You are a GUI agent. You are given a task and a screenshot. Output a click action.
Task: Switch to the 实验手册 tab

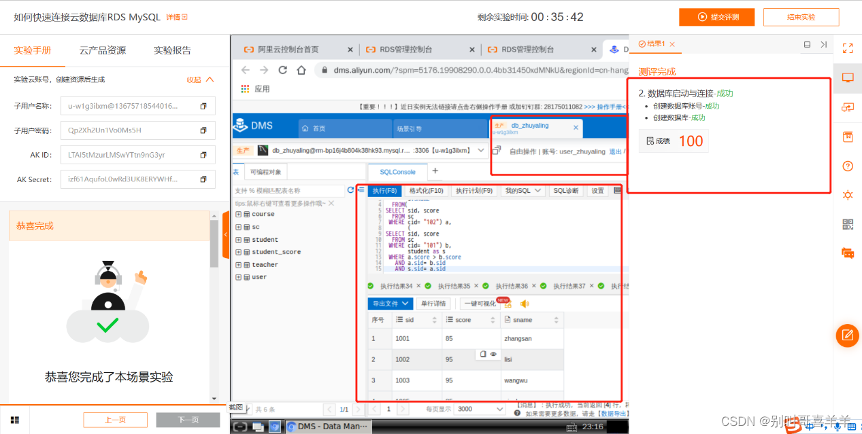tap(33, 50)
